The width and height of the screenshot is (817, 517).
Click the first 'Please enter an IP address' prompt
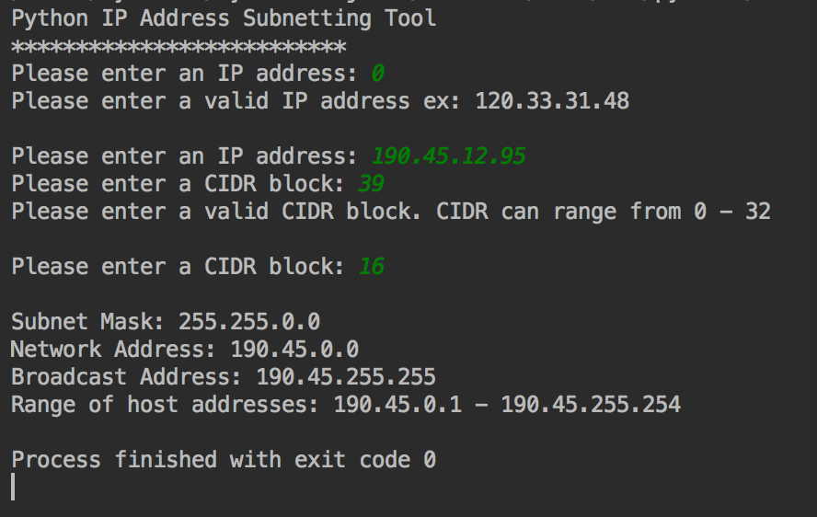[x=184, y=74]
